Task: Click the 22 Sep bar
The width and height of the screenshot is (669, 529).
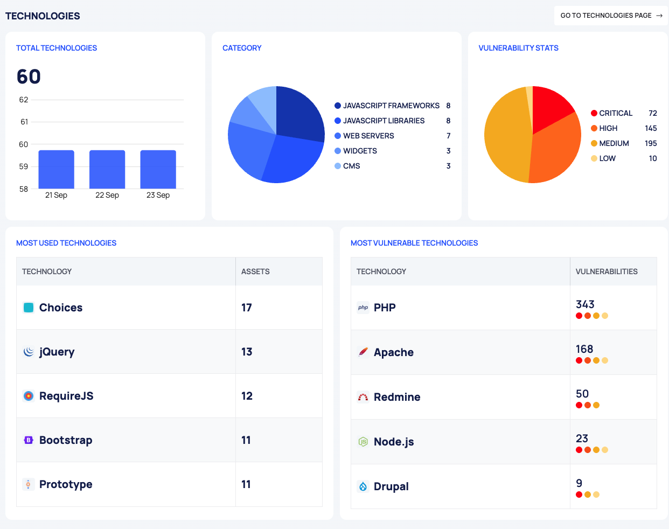Action: [x=107, y=170]
